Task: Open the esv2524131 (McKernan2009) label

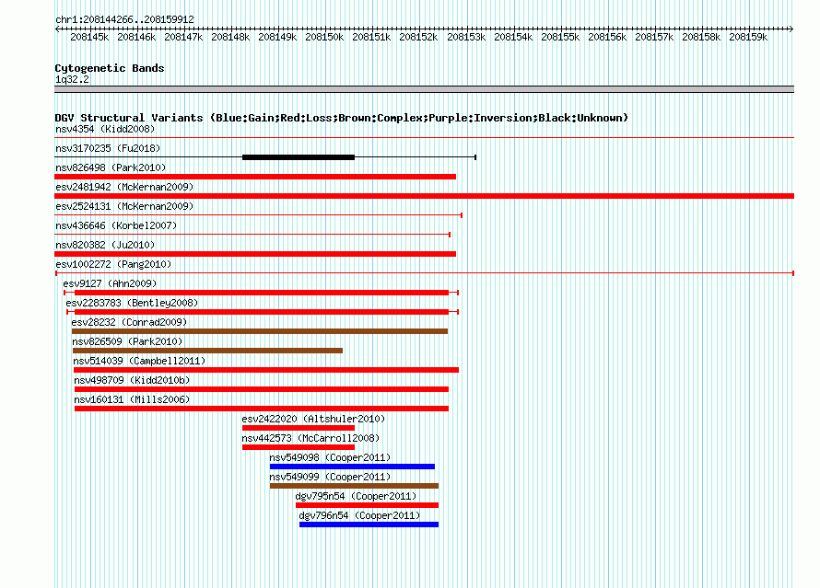Action: [x=124, y=206]
